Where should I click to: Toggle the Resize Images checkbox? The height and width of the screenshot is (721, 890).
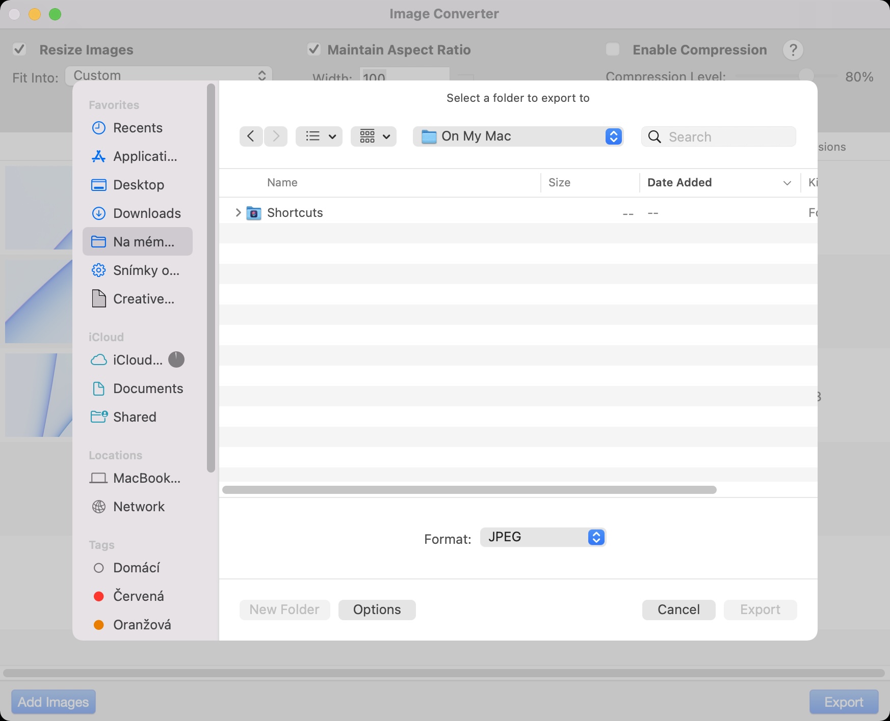(20, 49)
